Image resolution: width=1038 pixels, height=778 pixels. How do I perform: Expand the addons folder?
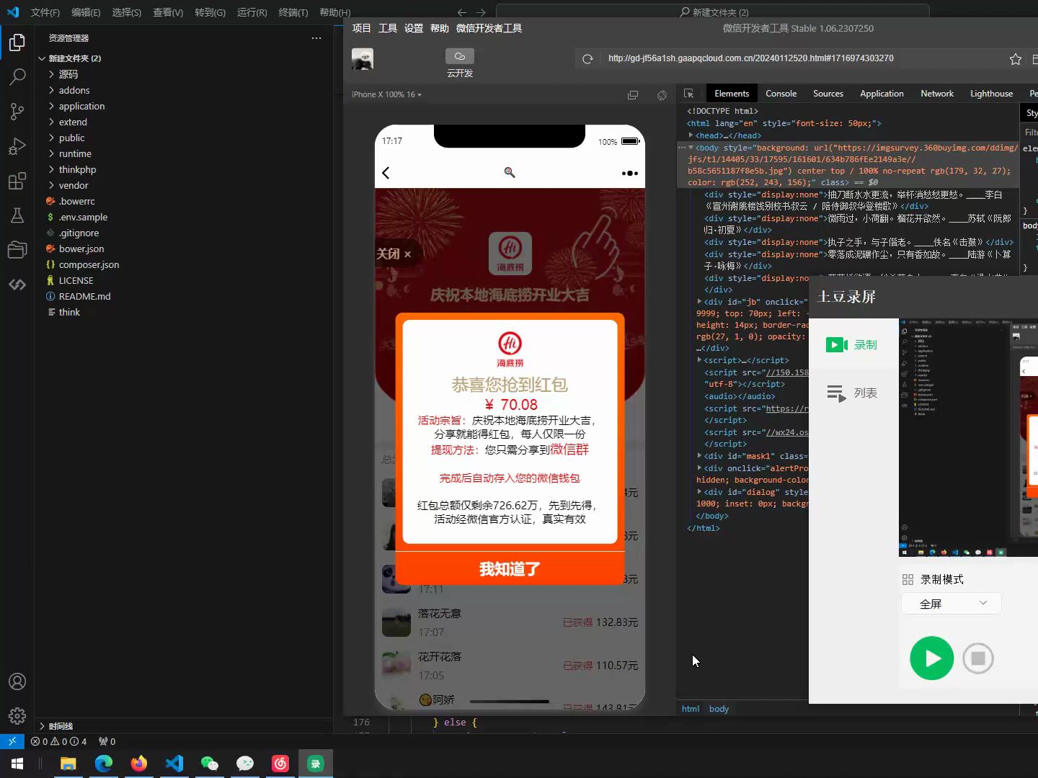click(x=74, y=90)
